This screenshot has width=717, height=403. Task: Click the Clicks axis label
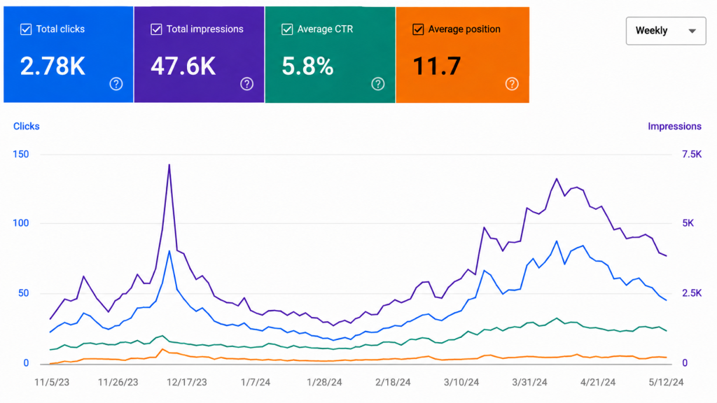coord(26,127)
